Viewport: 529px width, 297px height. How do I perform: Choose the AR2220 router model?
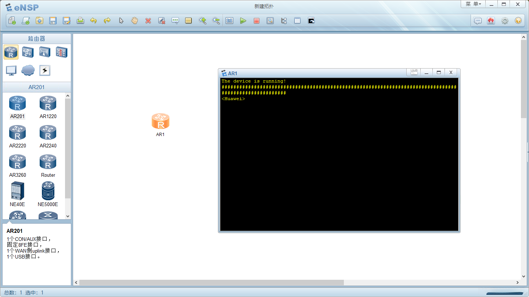click(17, 136)
